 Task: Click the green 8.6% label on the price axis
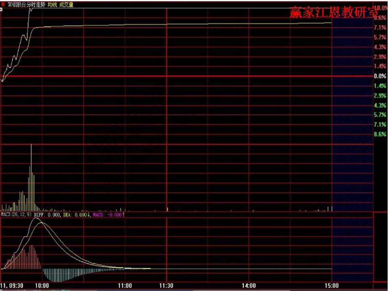click(x=380, y=134)
